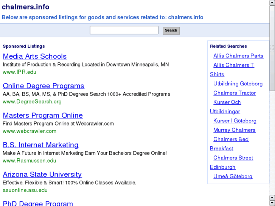Click the Institute of Production & Recording description
The width and height of the screenshot is (275, 206).
(x=86, y=65)
